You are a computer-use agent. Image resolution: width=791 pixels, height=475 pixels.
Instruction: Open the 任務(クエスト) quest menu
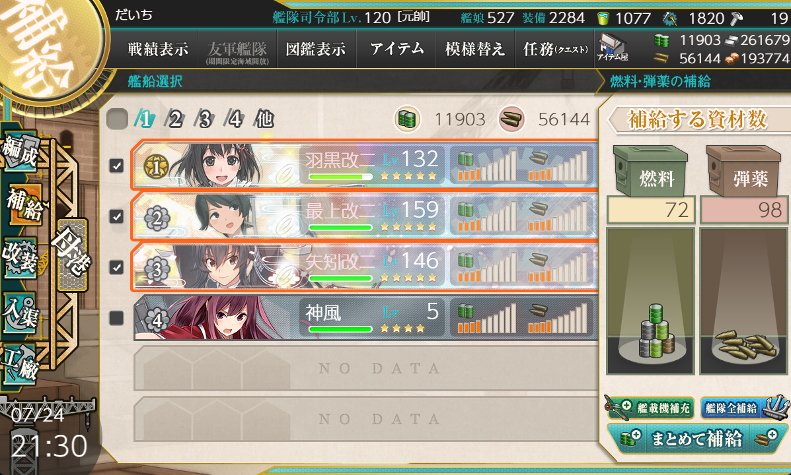(555, 49)
